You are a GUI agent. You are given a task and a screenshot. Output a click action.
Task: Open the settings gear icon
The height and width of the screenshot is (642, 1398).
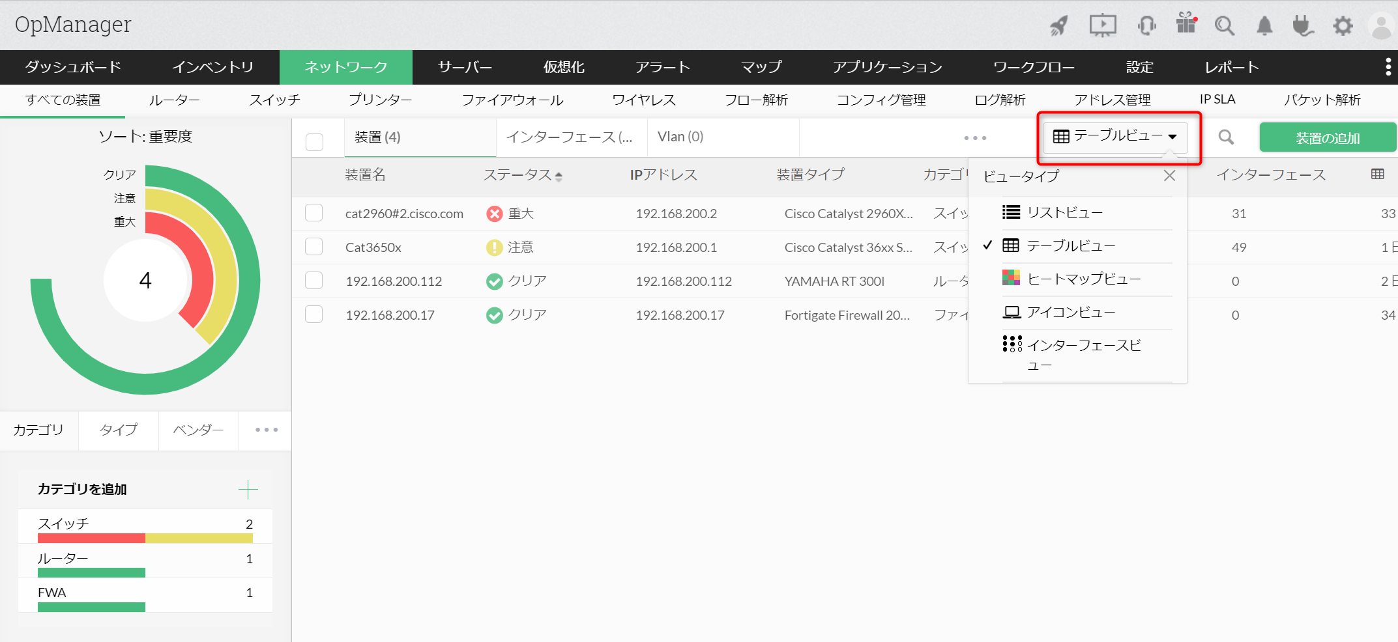pos(1343,25)
